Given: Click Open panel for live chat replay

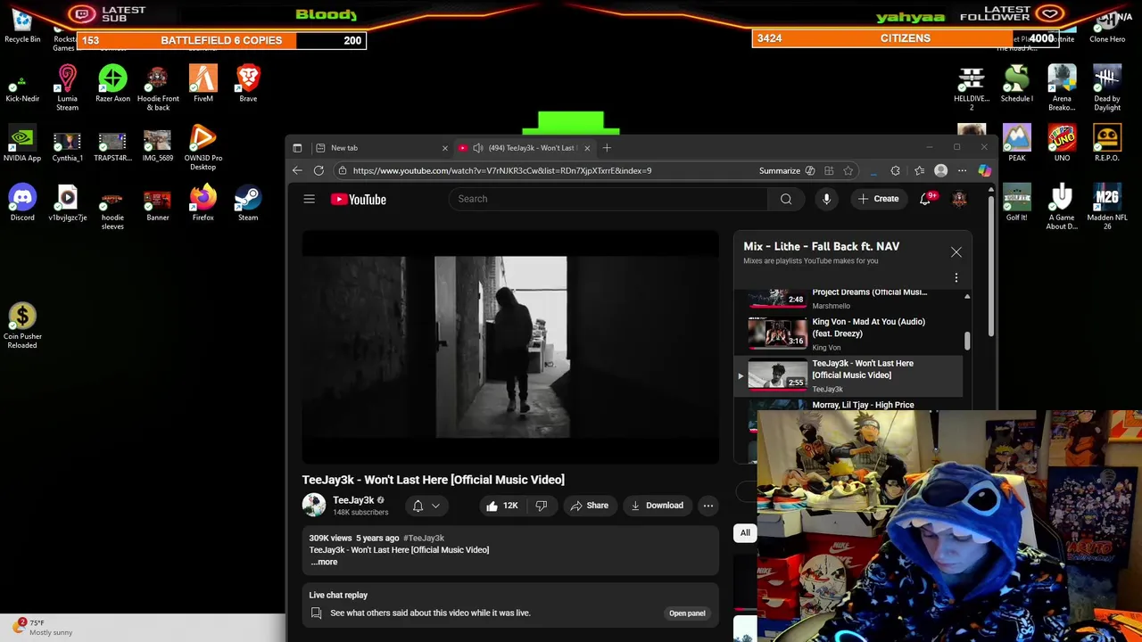Looking at the screenshot, I should (x=687, y=613).
